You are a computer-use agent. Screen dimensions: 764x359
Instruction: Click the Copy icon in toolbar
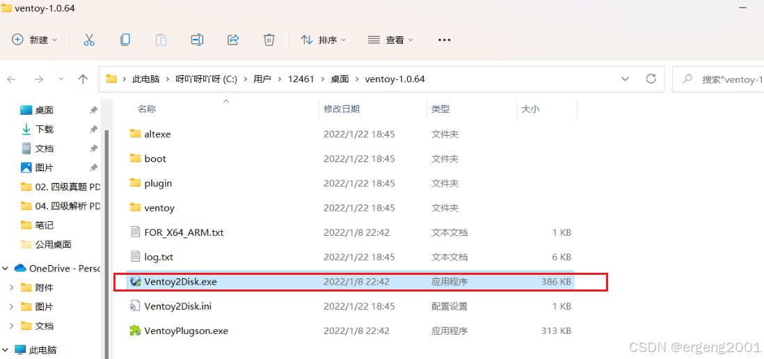pos(125,40)
